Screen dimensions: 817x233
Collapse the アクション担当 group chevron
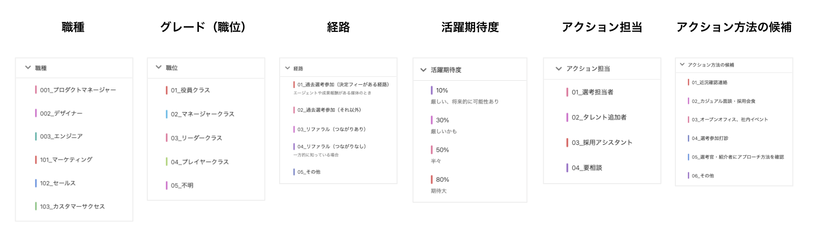558,69
